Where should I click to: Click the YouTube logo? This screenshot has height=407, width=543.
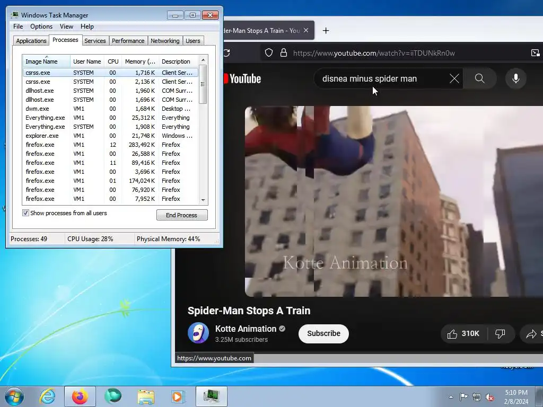[242, 78]
